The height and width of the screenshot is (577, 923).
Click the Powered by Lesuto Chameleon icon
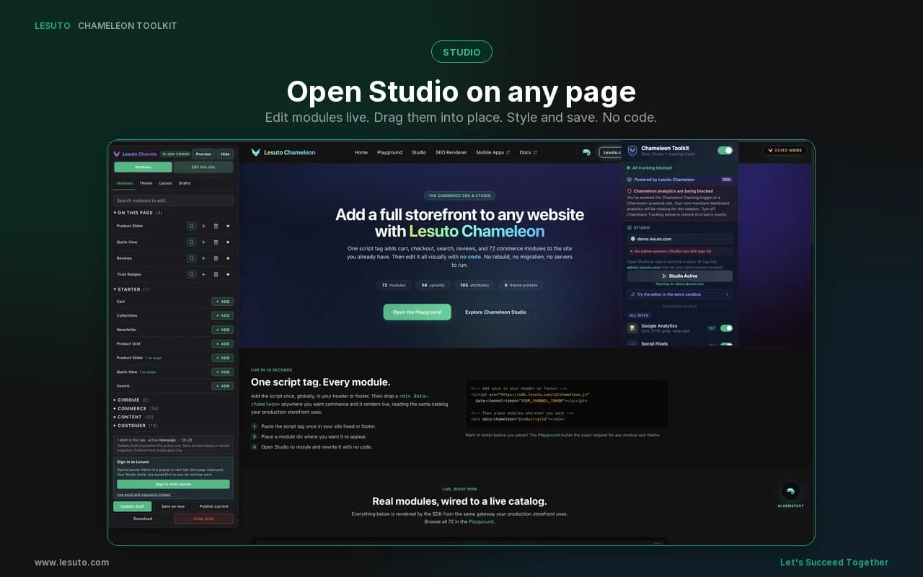point(630,180)
